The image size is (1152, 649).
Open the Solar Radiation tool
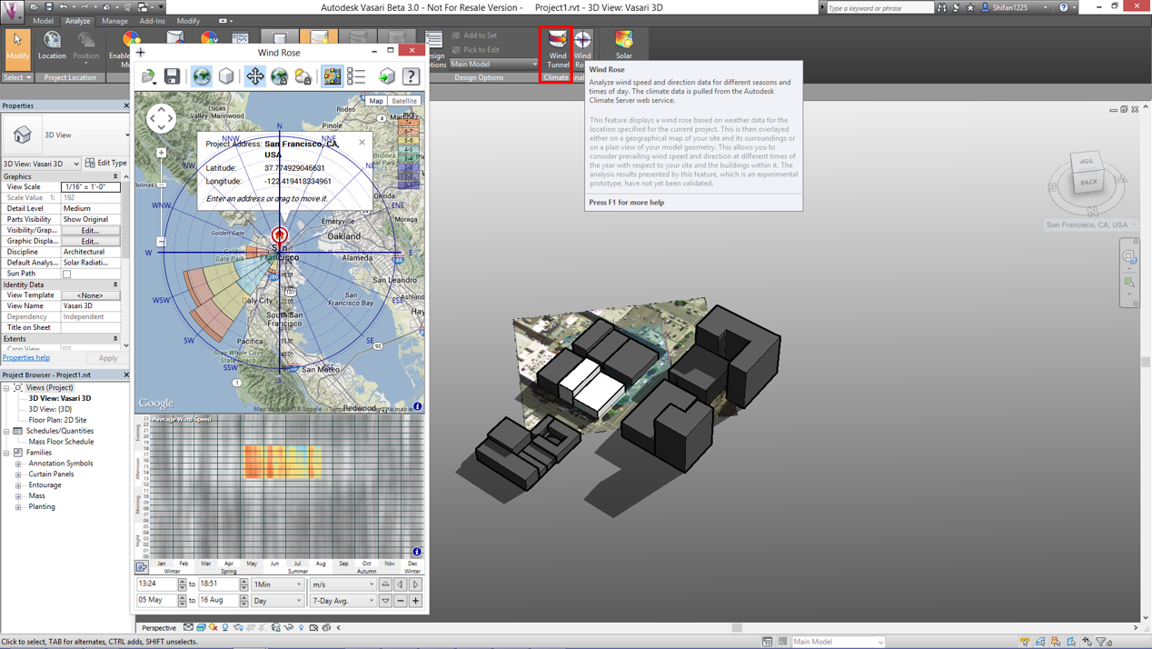tap(623, 44)
